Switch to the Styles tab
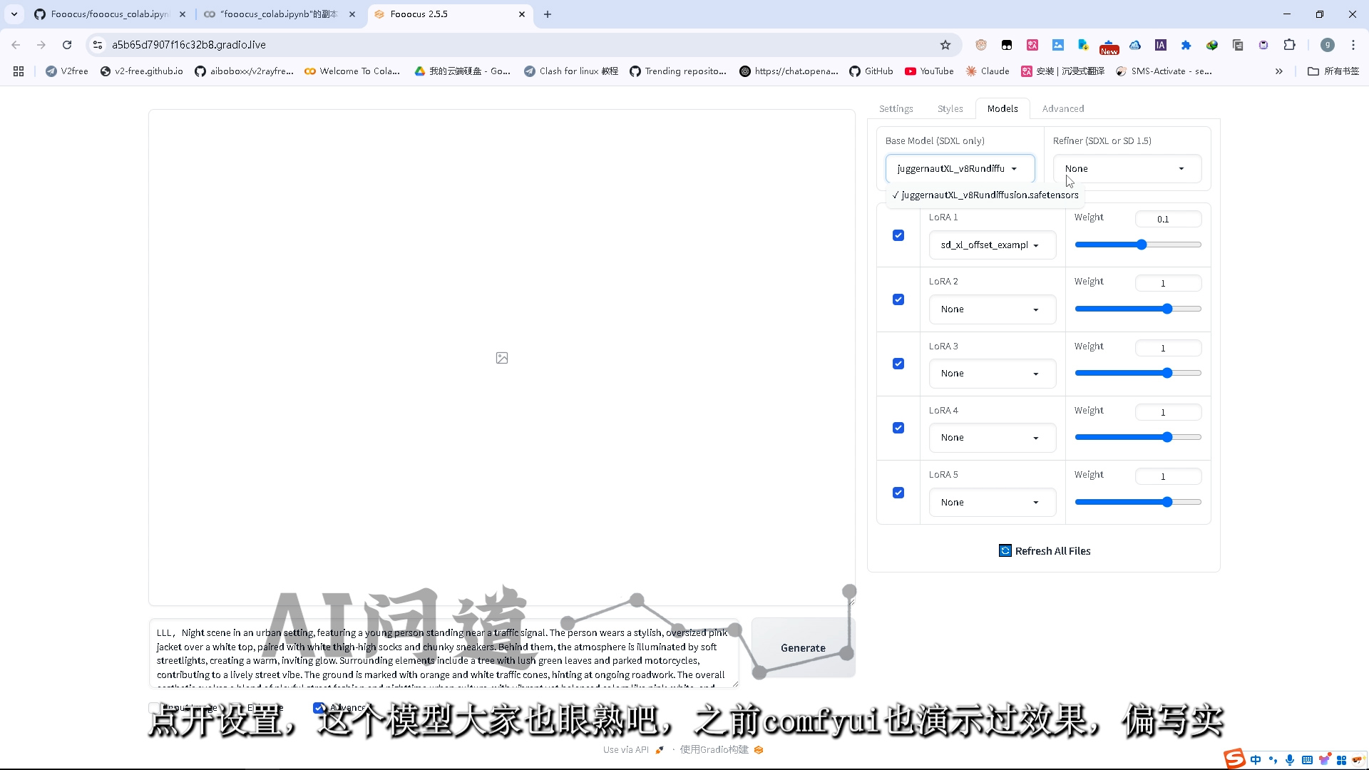The width and height of the screenshot is (1369, 770). pyautogui.click(x=950, y=108)
